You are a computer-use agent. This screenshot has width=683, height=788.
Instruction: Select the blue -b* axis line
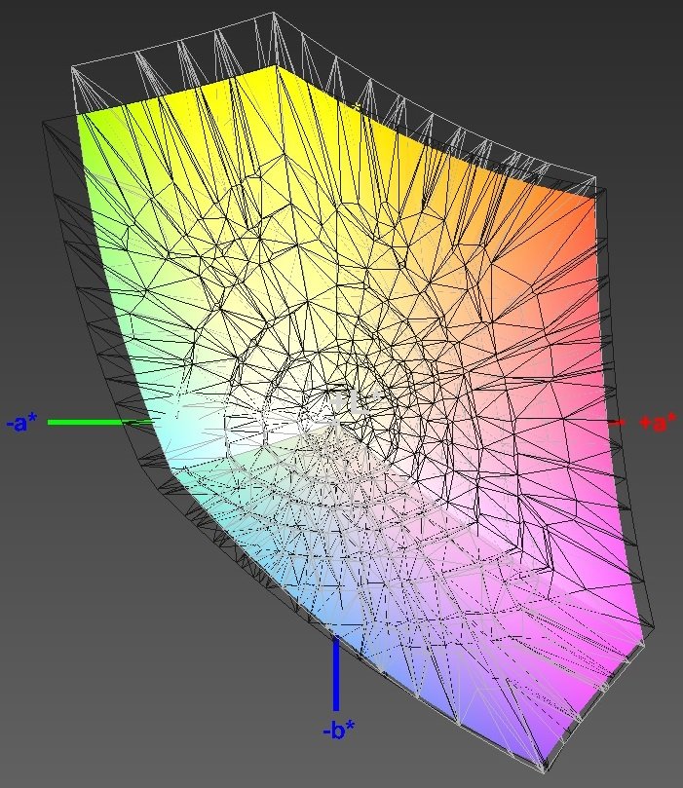point(336,673)
